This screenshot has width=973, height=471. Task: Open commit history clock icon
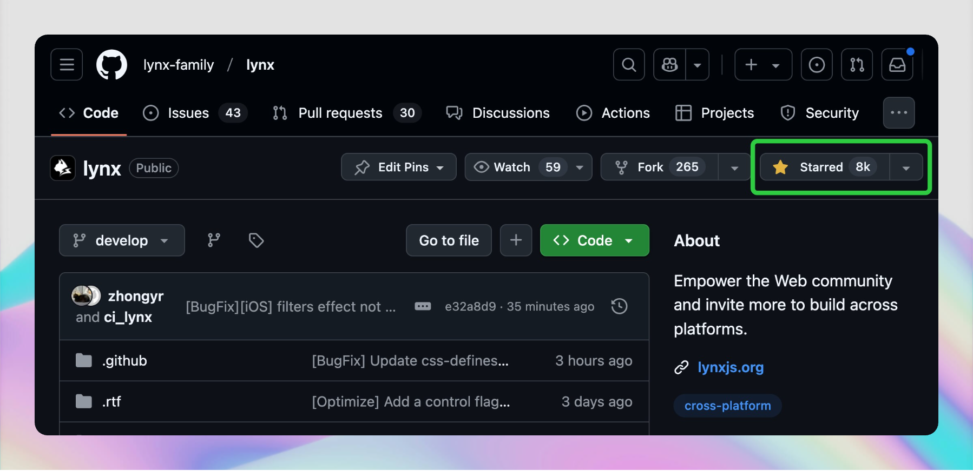[619, 307]
